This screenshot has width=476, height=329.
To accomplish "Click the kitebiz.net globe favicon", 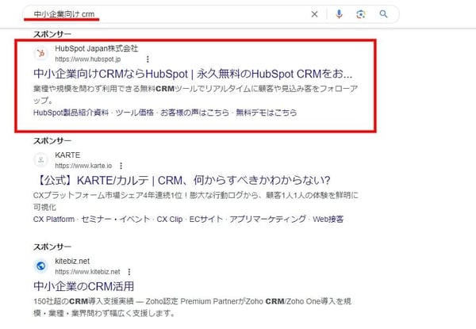I will (40, 266).
